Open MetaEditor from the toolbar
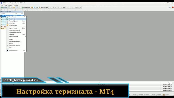 (32, 7)
